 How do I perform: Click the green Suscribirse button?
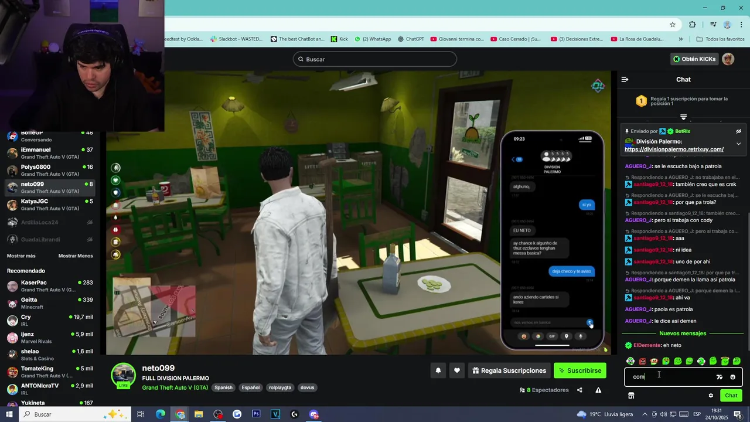[x=580, y=370]
